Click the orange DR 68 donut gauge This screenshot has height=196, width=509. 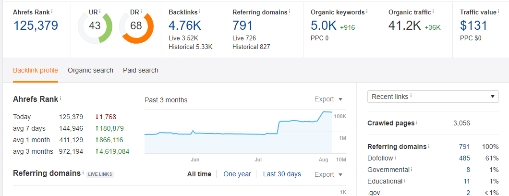(x=136, y=25)
